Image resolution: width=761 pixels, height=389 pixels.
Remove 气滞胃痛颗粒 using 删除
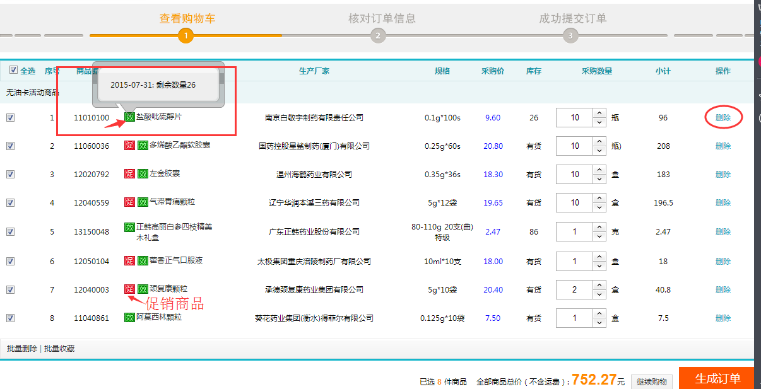tap(723, 202)
